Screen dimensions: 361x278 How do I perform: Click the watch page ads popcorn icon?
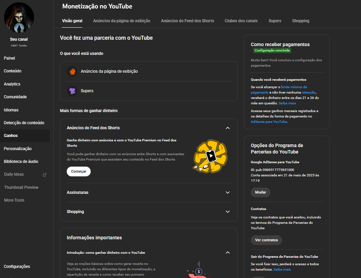click(72, 71)
